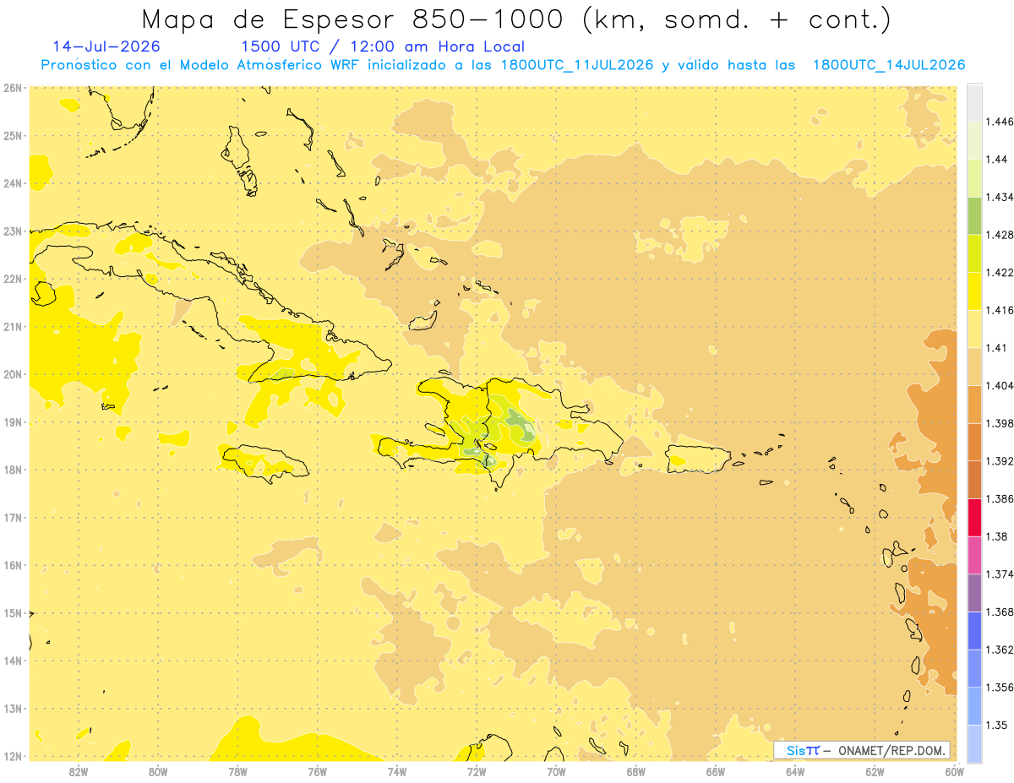The width and height of the screenshot is (1014, 783).
Task: Click the "74W" longitude axis label
Action: pyautogui.click(x=397, y=772)
